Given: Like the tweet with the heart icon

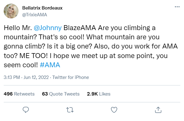Looking at the screenshot, I should click(114, 110).
